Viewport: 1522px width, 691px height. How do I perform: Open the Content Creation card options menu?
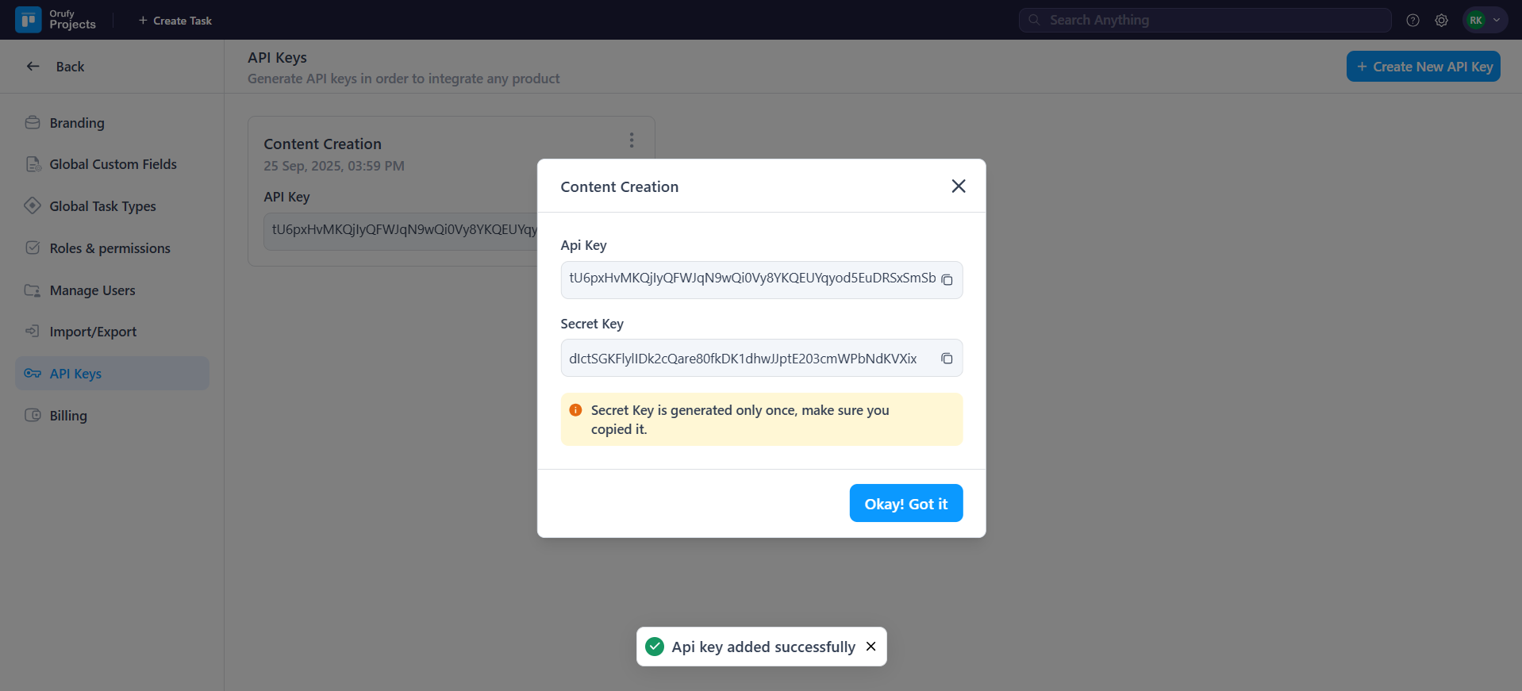click(x=632, y=140)
